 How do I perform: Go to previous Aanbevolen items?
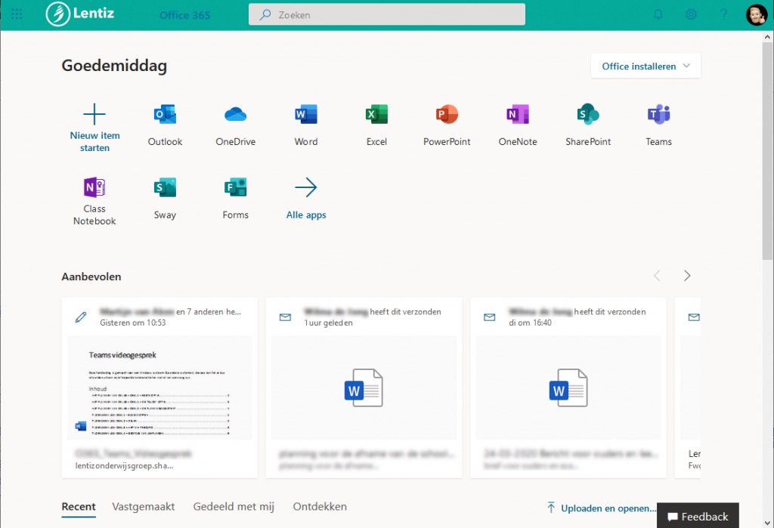coord(657,276)
